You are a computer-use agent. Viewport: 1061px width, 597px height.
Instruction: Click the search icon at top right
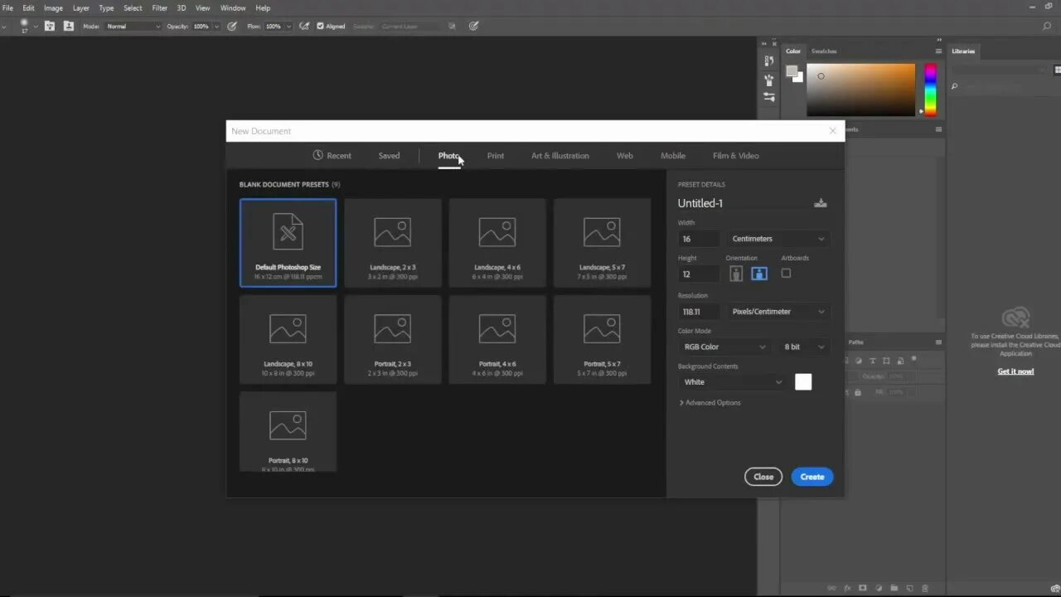coord(1047,27)
